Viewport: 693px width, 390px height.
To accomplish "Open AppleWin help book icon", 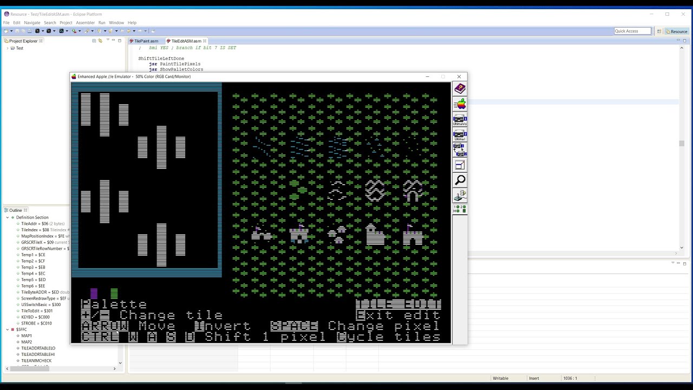I will click(460, 88).
